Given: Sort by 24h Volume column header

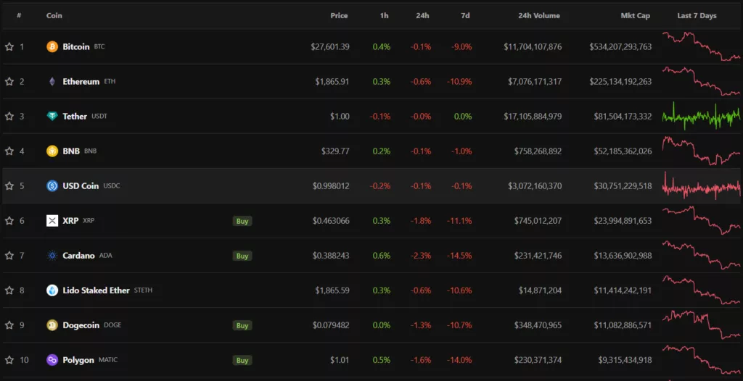Looking at the screenshot, I should click(539, 15).
